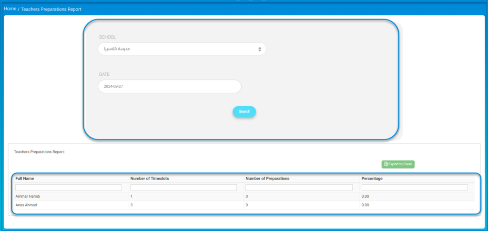Click the Date input field

click(169, 86)
